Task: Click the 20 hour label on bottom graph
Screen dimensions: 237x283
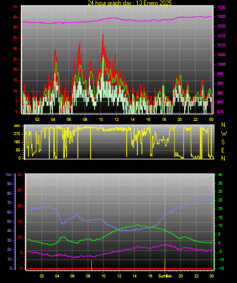Action: coord(181,276)
